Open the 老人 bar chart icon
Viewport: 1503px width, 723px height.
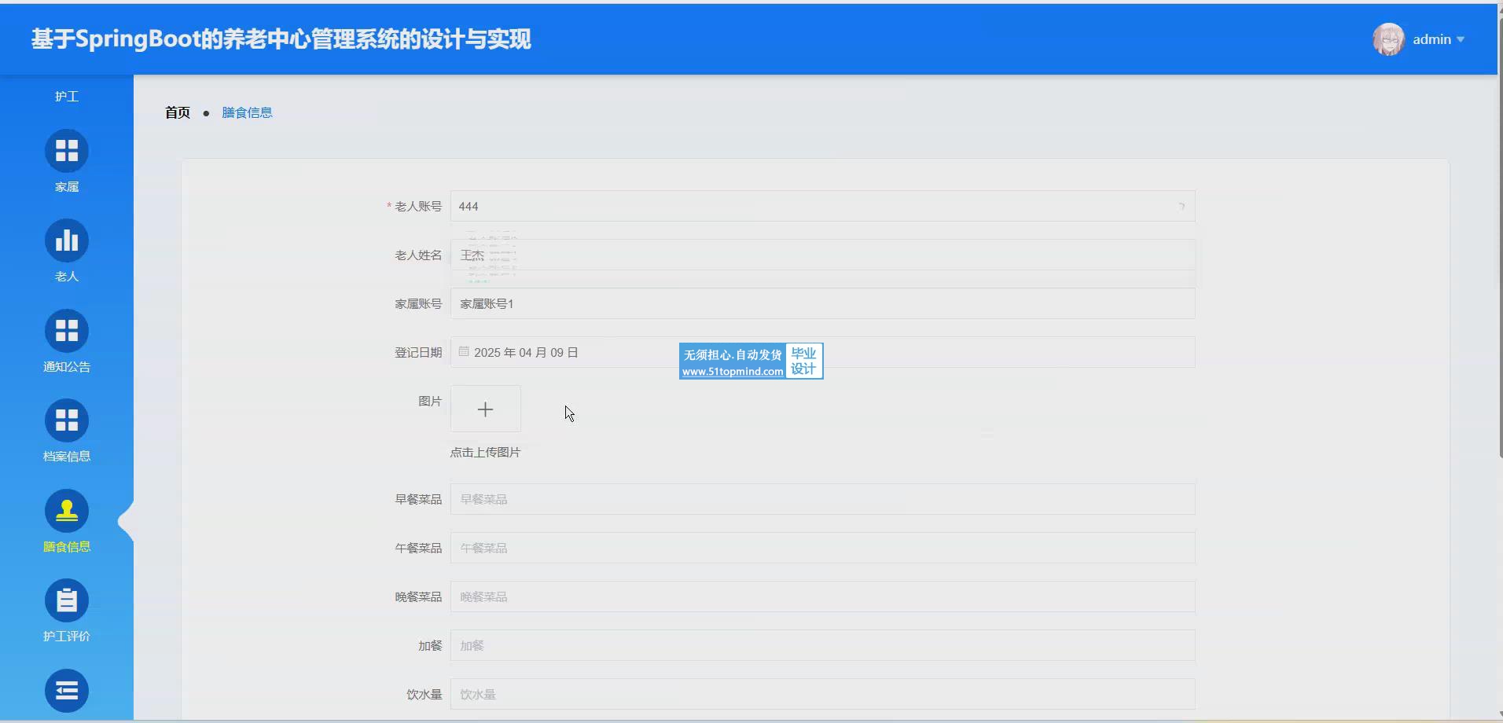(x=67, y=240)
